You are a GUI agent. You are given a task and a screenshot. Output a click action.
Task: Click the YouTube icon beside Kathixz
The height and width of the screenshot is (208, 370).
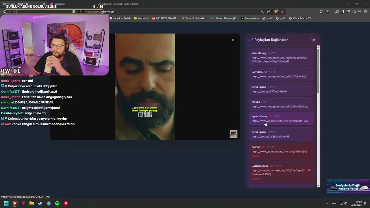point(264,147)
